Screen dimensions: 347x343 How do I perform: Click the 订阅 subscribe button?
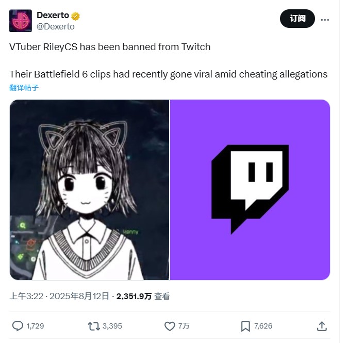(x=297, y=19)
